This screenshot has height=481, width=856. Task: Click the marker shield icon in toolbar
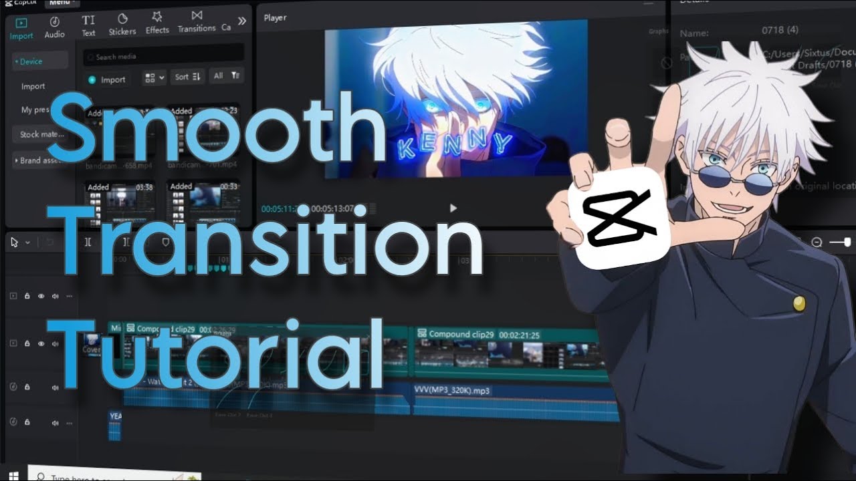click(166, 242)
